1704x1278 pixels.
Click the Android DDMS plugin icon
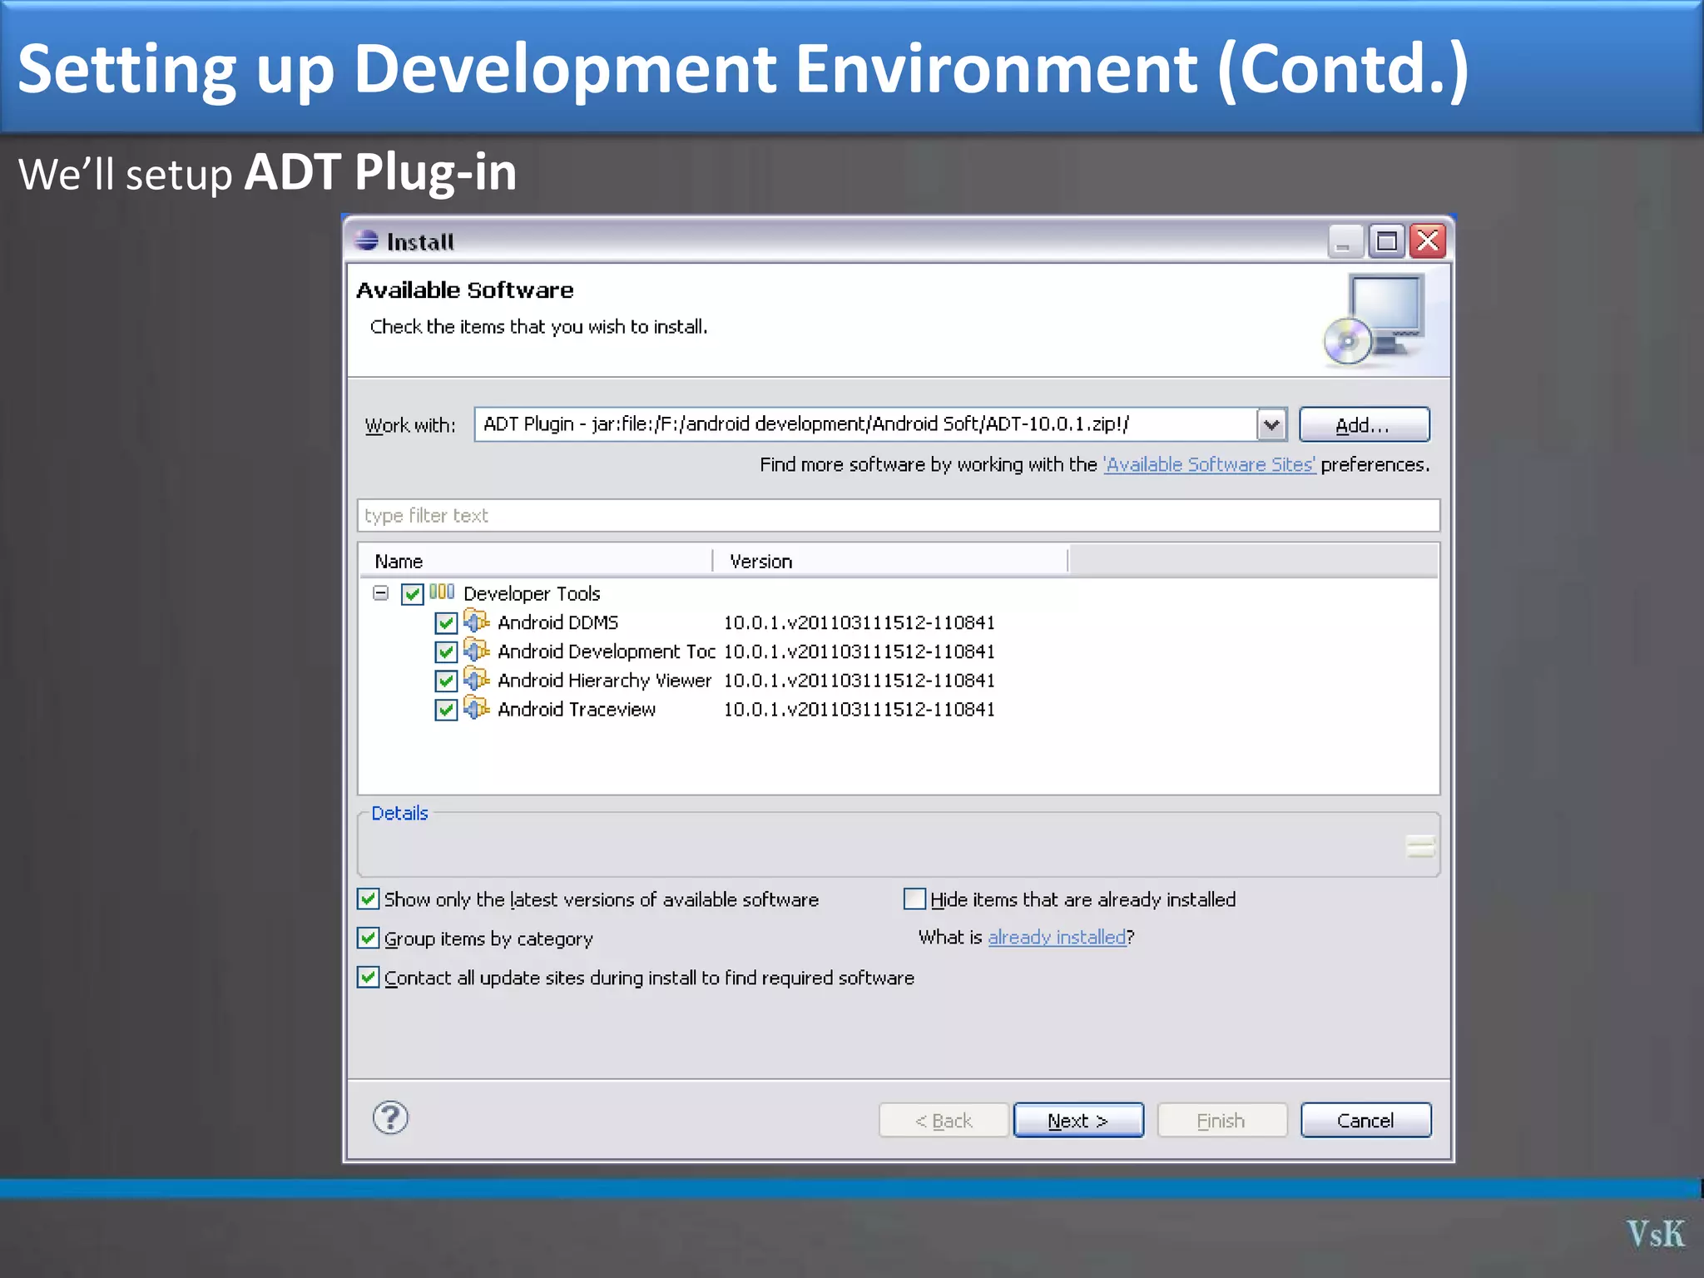click(476, 621)
